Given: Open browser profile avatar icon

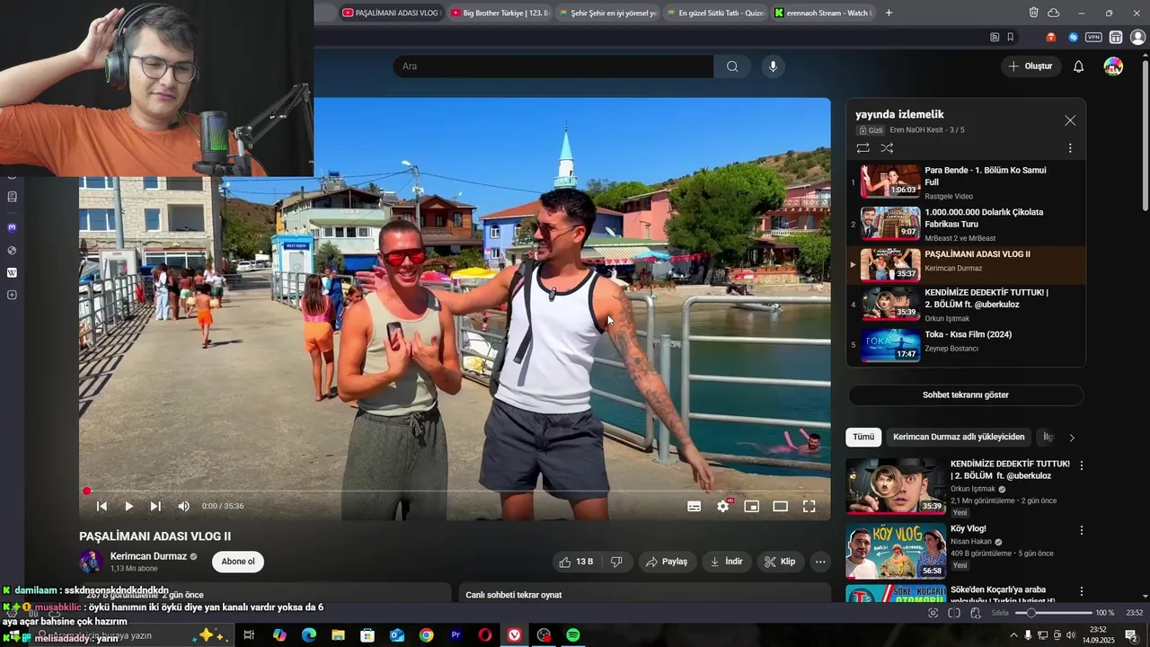Looking at the screenshot, I should coord(1137,37).
